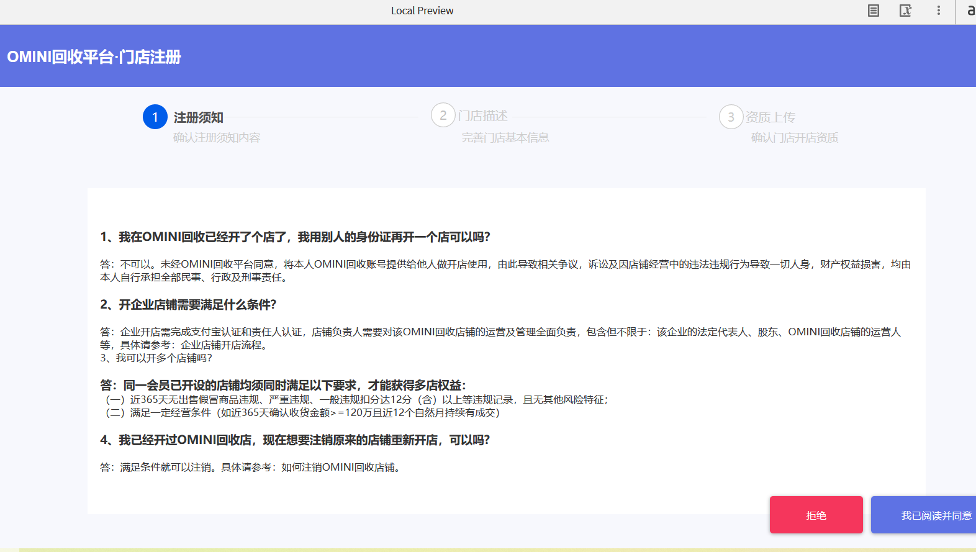
Task: Click the answer beginning 答：不可以
Action: (x=506, y=271)
